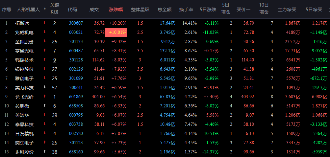Sort by 成交 column header

(94, 10)
